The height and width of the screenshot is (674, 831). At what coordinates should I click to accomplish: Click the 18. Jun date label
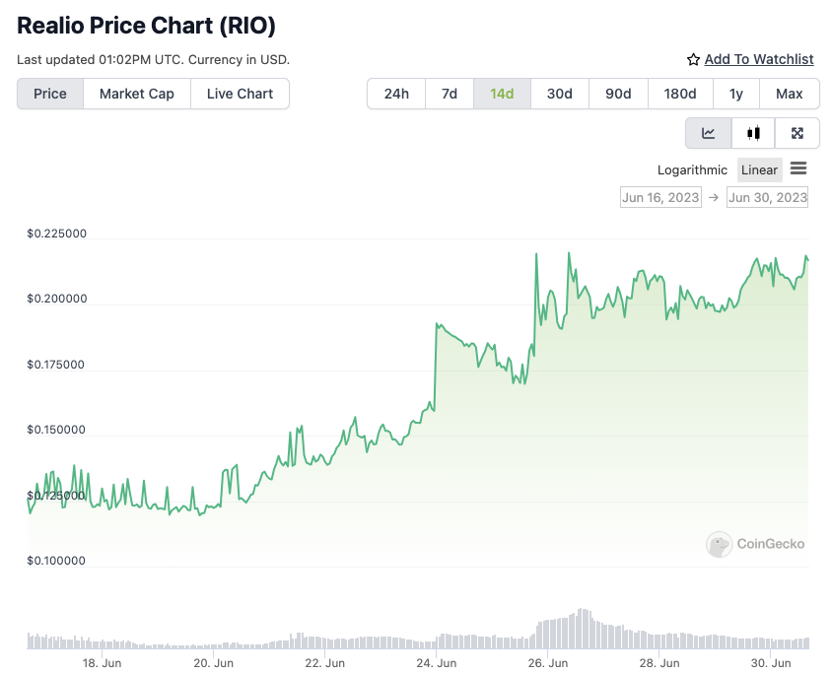pyautogui.click(x=102, y=663)
